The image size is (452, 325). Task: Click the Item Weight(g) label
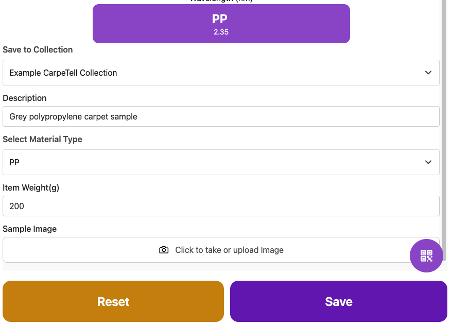[31, 187]
